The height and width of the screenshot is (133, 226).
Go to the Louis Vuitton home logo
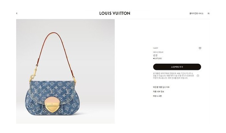click(x=115, y=13)
